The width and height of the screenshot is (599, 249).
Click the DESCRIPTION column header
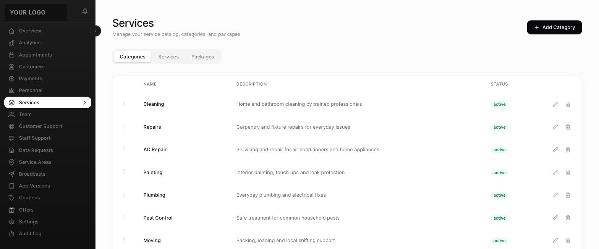(x=251, y=84)
